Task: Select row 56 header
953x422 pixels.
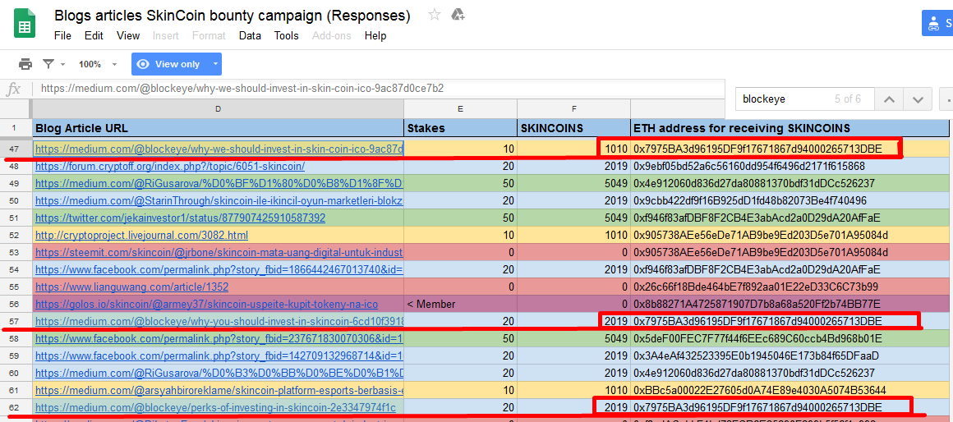Action: (x=16, y=304)
